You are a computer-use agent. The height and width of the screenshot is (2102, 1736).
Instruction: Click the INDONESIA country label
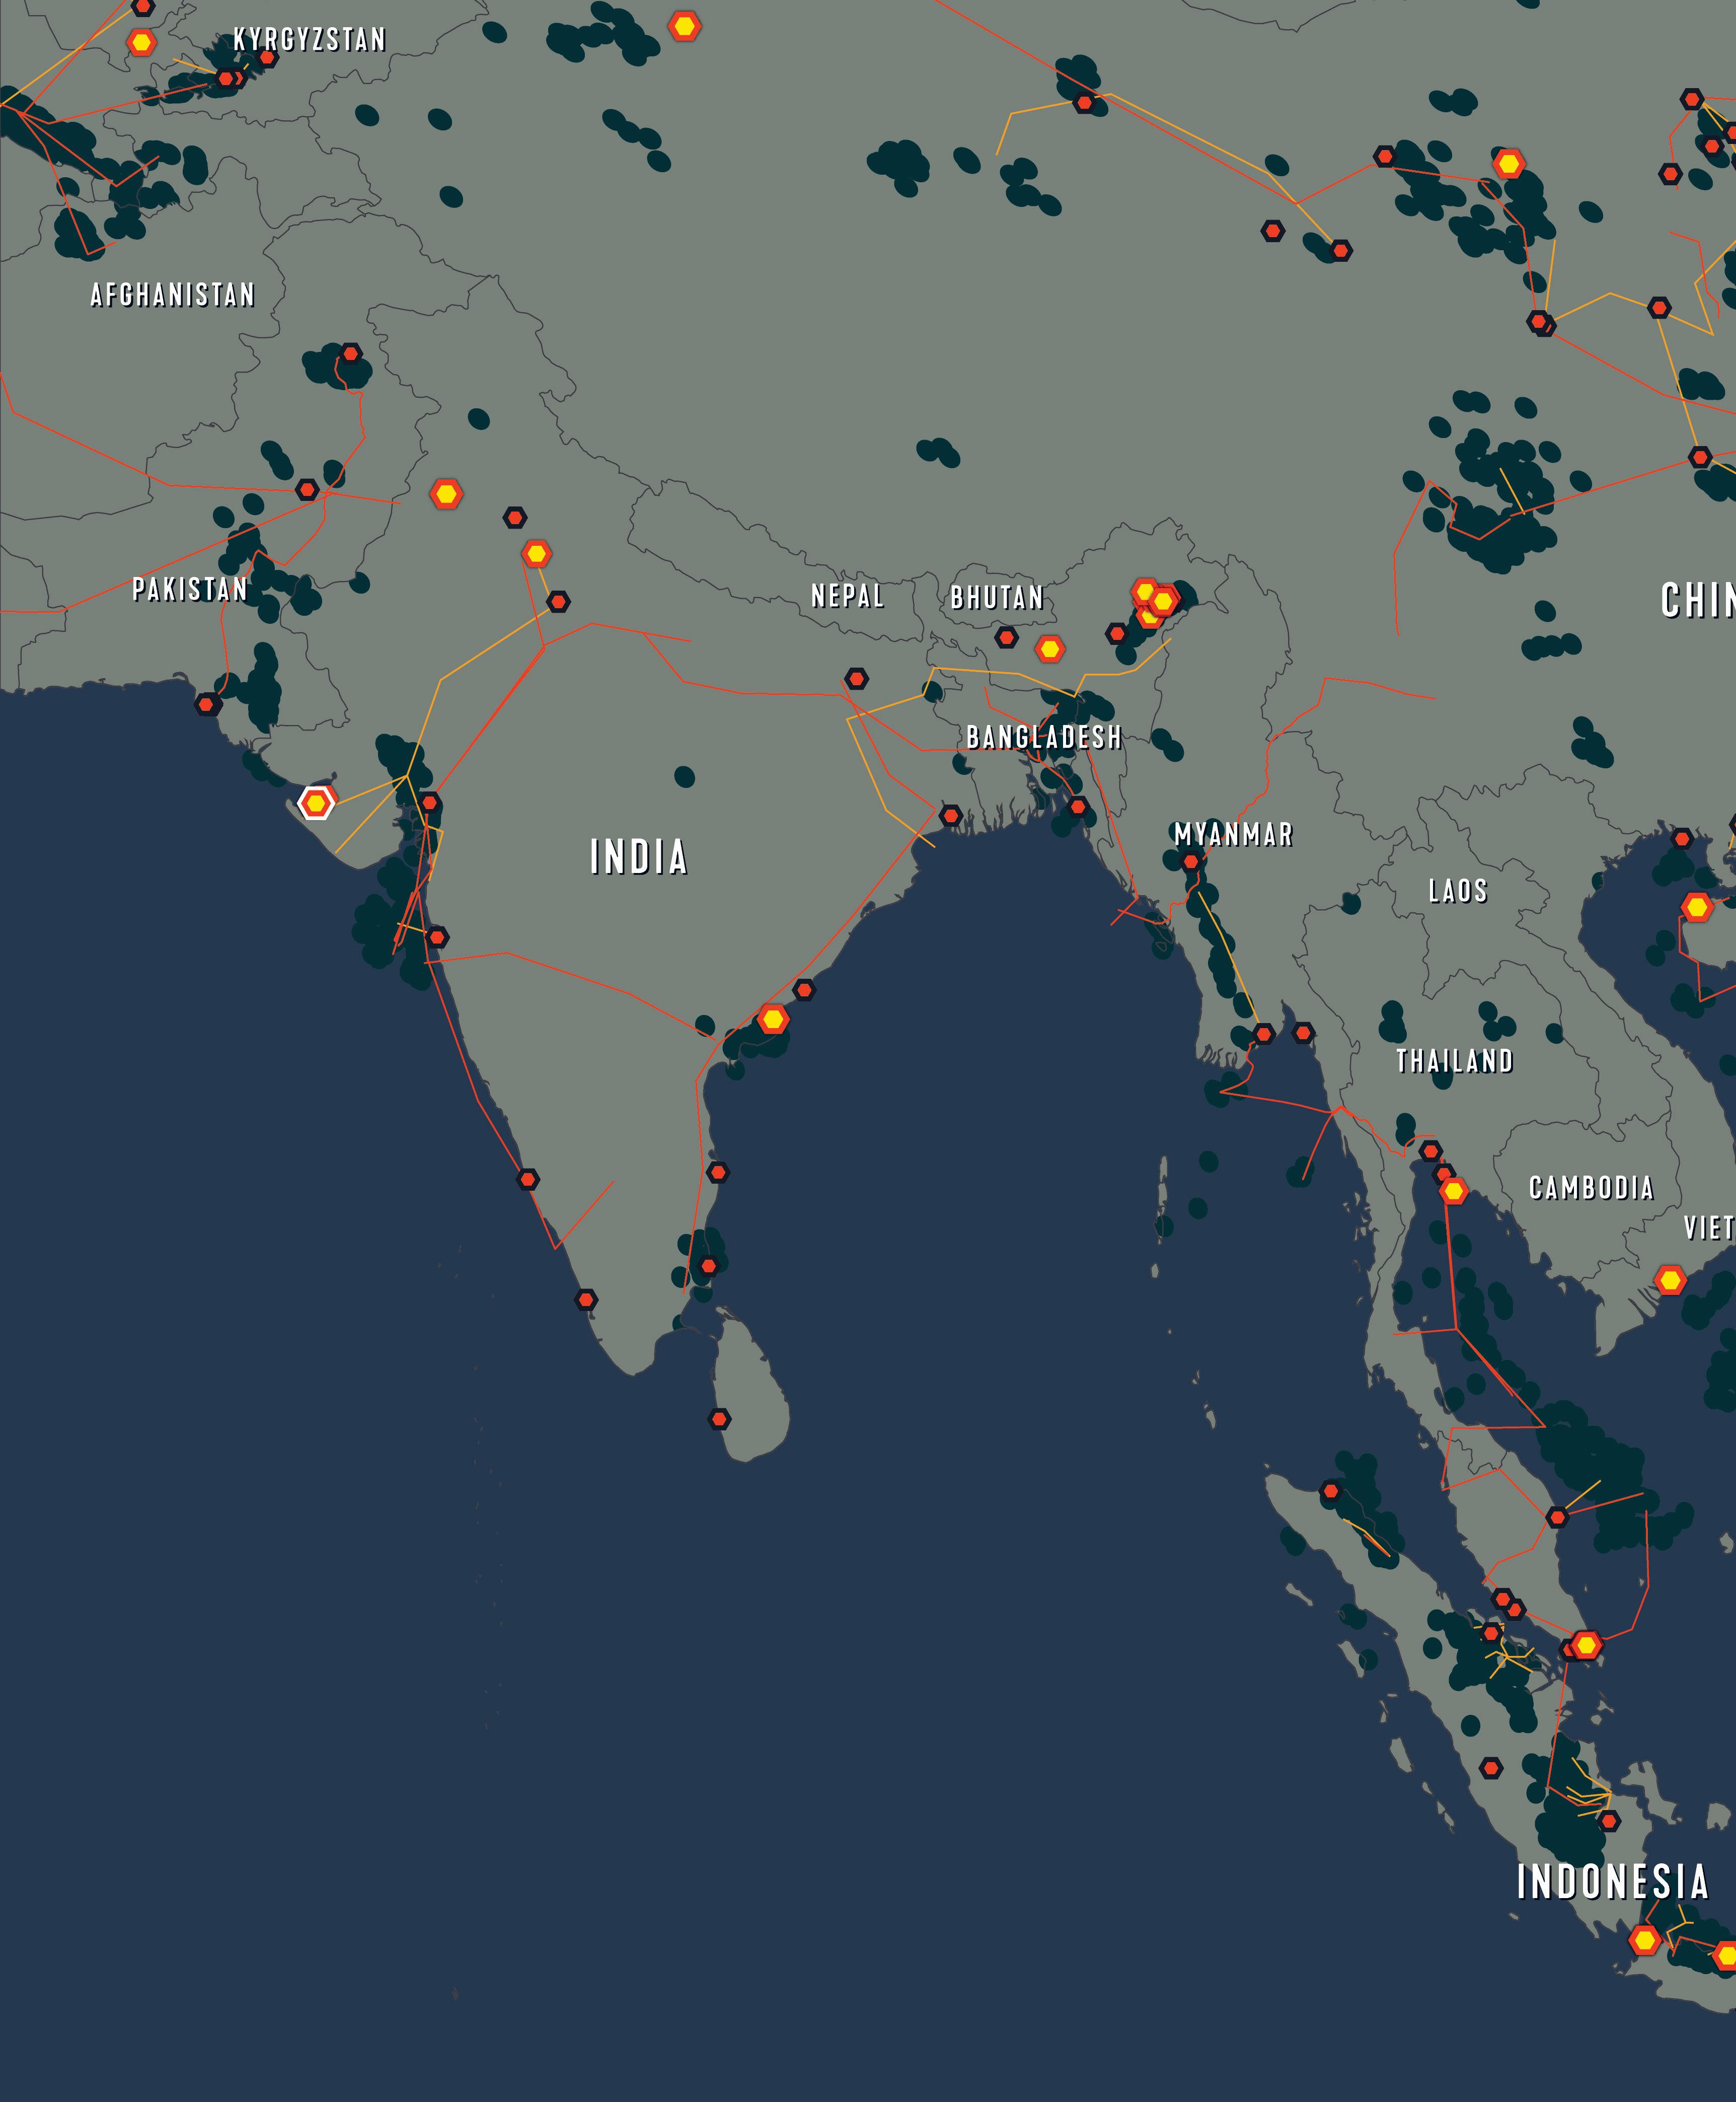pyautogui.click(x=1613, y=1882)
